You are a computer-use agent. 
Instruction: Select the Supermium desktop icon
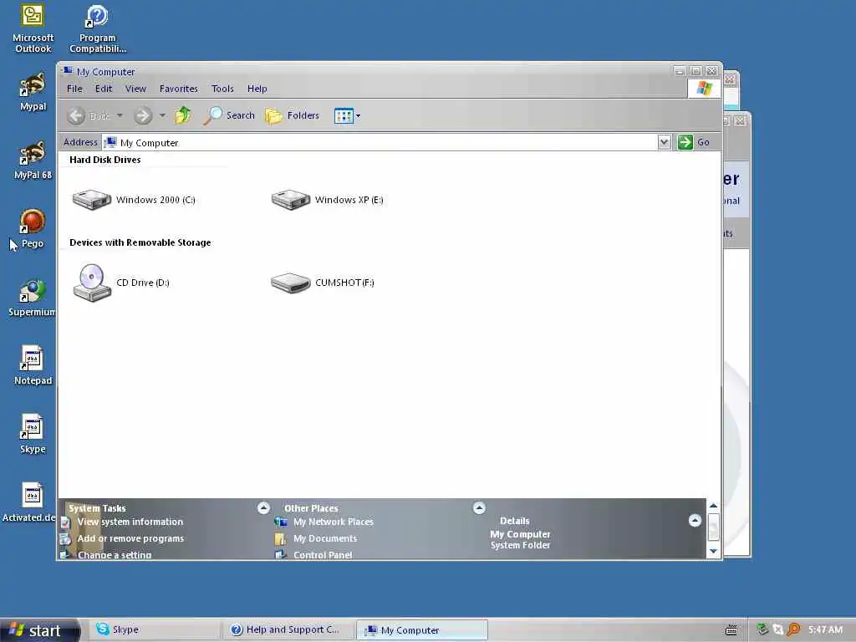pos(33,298)
